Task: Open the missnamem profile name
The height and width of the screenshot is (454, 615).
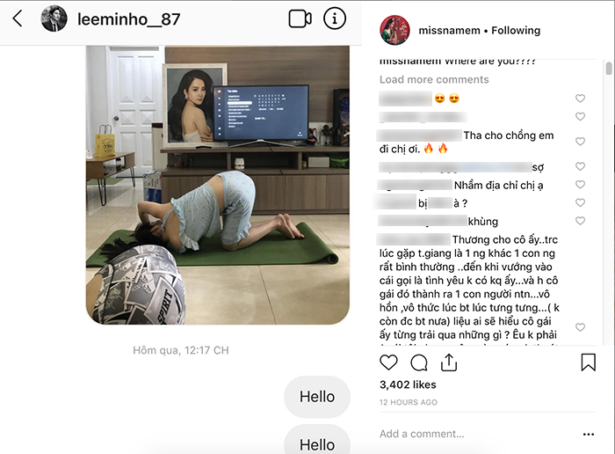Action: pos(449,30)
